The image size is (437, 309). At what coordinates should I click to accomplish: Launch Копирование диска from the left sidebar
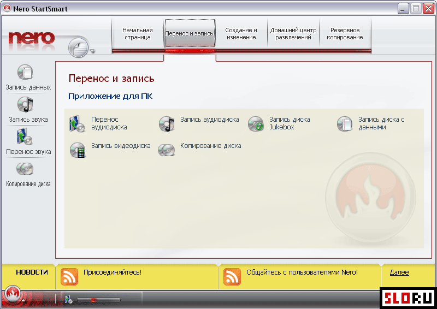point(26,169)
